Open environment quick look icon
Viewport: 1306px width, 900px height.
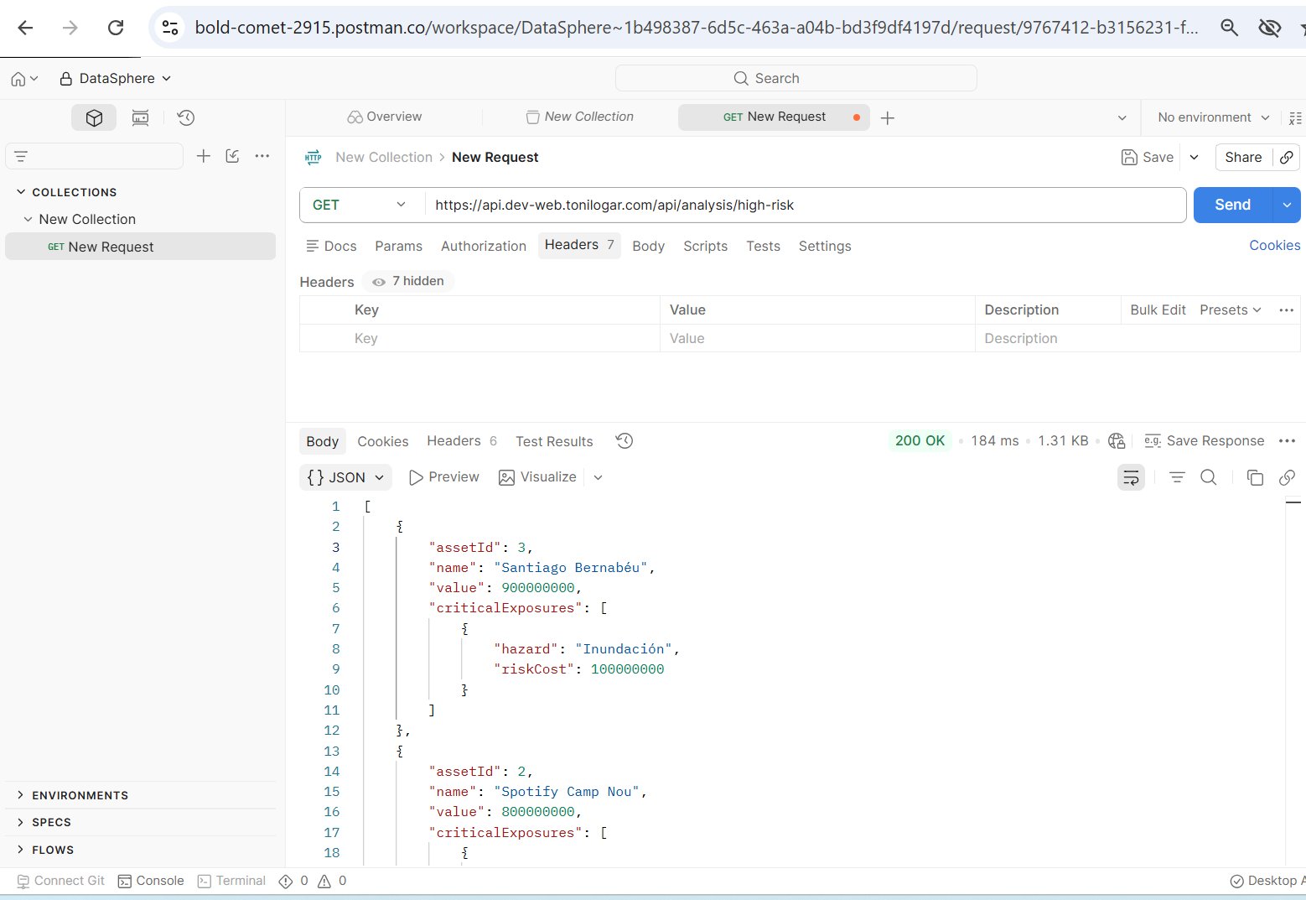[x=1295, y=118]
